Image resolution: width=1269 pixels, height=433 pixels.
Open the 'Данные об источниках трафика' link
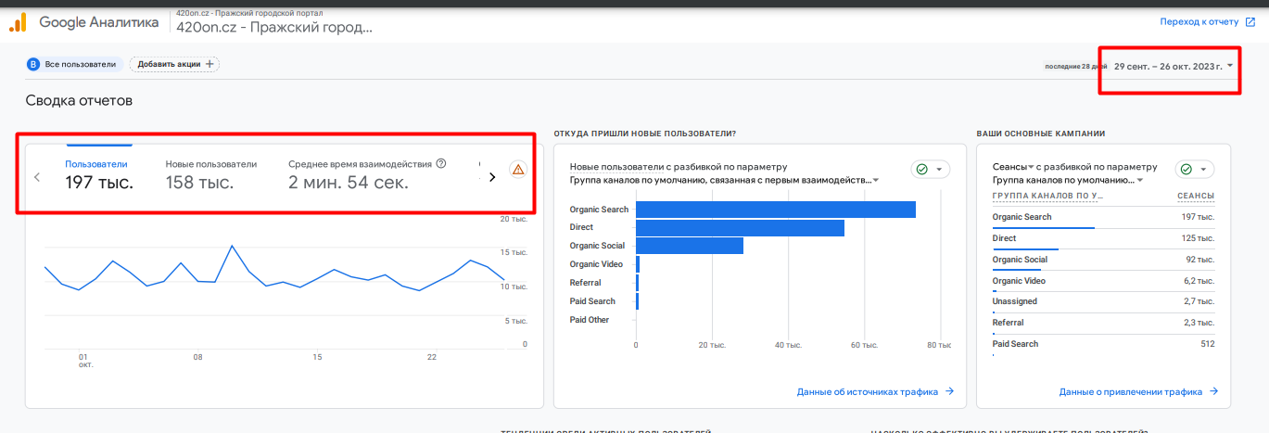[875, 392]
